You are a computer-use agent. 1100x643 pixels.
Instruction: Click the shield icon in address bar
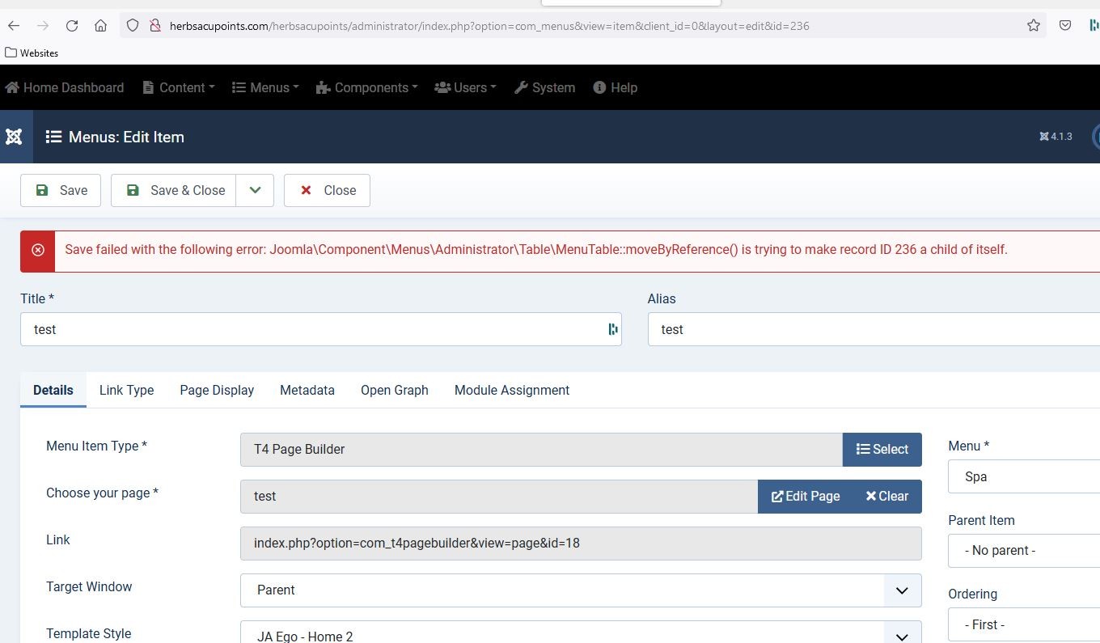pos(133,26)
